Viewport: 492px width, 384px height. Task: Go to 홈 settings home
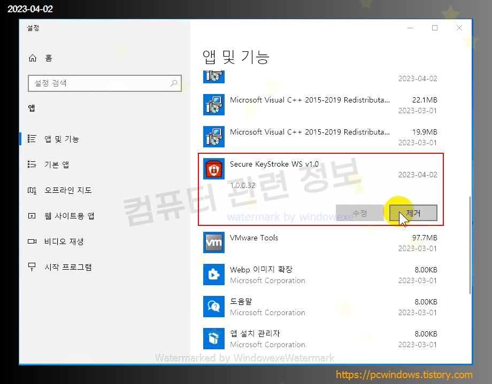104,58
